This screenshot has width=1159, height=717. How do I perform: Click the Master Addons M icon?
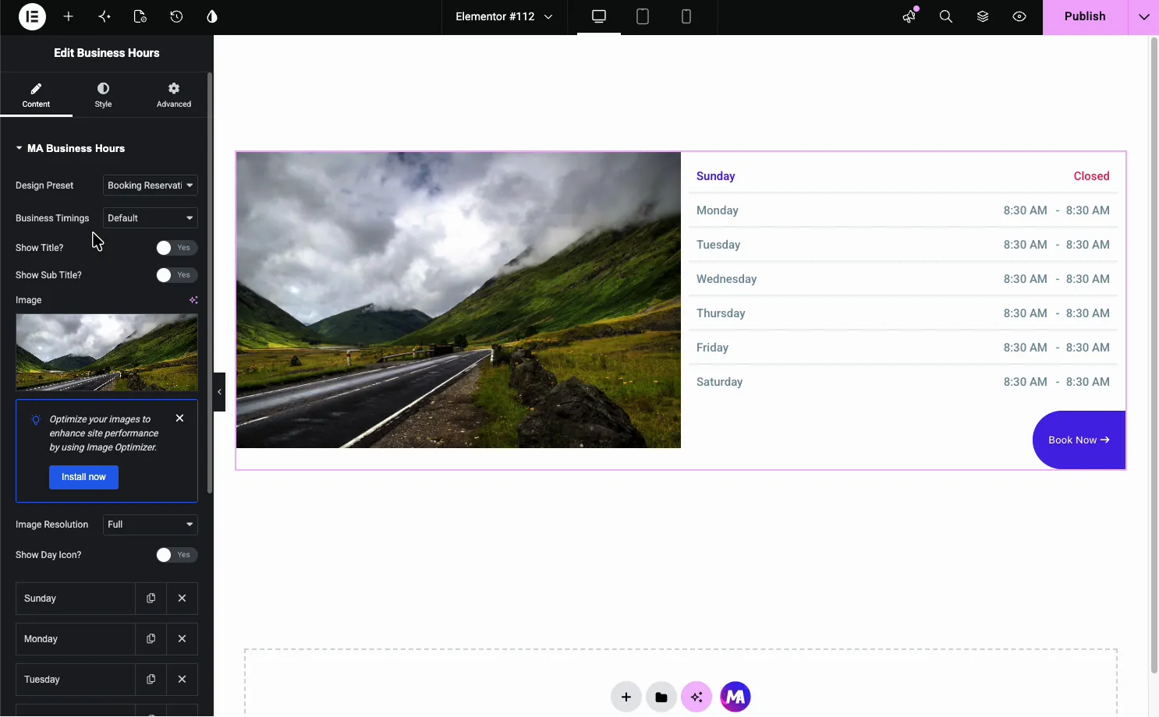pos(735,697)
